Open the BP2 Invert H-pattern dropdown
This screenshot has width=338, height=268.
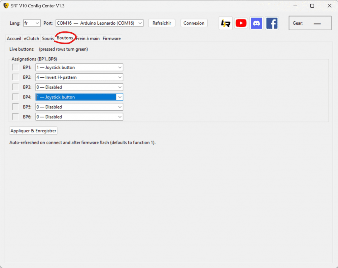click(79, 77)
